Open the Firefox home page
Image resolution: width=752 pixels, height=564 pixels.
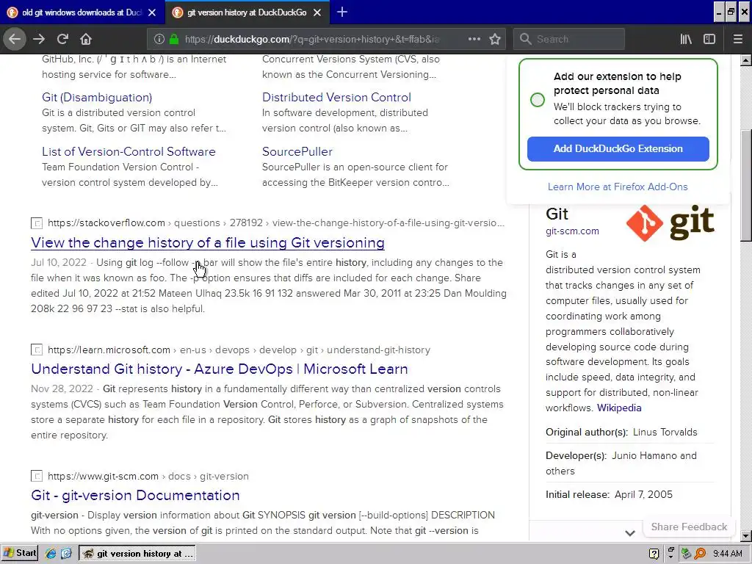point(86,39)
